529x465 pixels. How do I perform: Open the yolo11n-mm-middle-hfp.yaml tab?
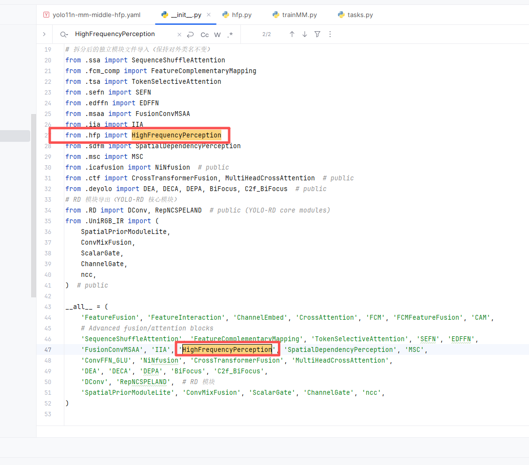[x=92, y=15]
